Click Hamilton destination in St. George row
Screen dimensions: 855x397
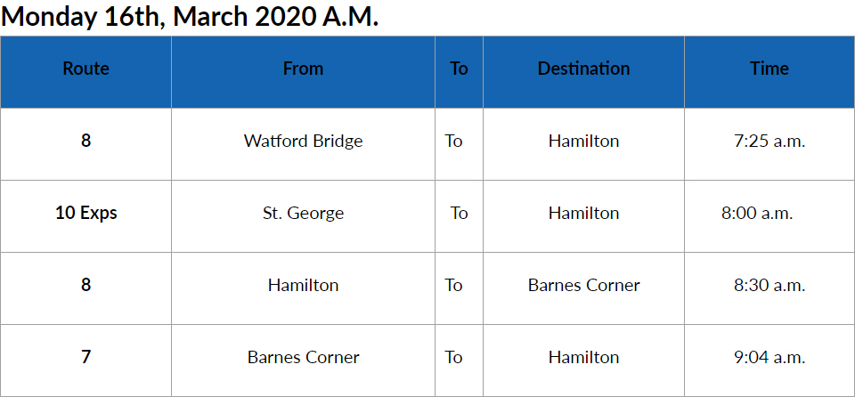click(583, 213)
